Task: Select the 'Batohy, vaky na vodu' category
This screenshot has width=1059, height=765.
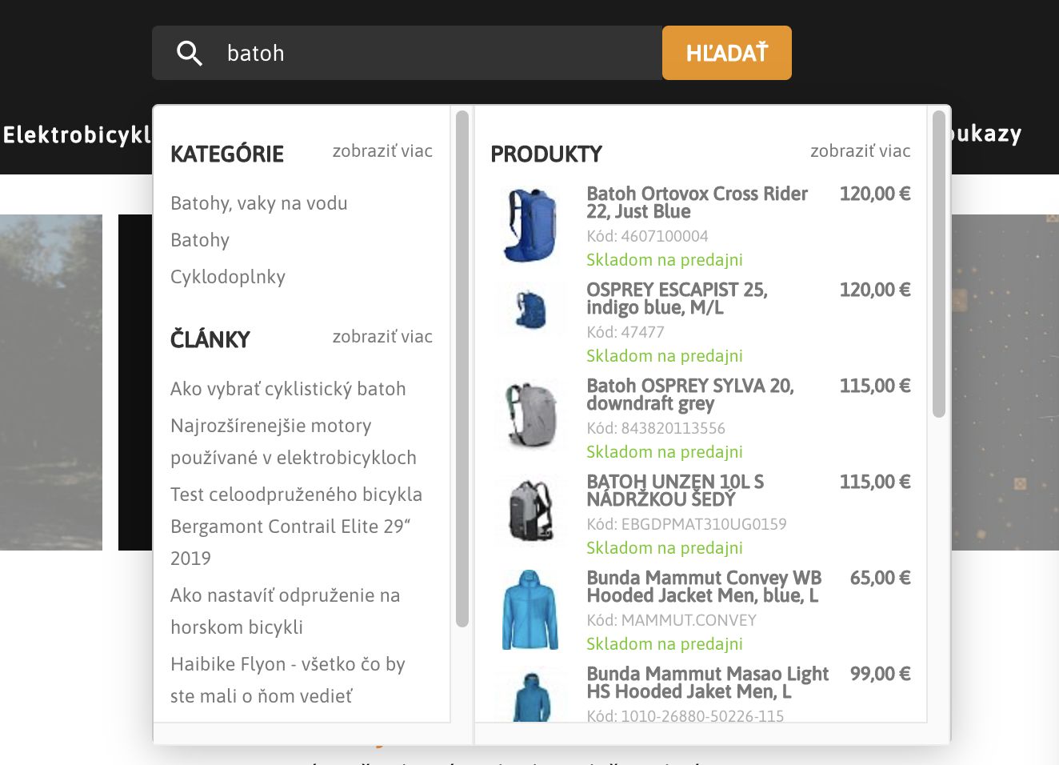Action: (259, 203)
